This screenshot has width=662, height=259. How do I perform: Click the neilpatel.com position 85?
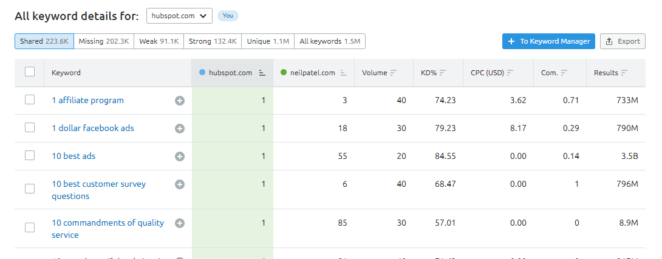343,223
